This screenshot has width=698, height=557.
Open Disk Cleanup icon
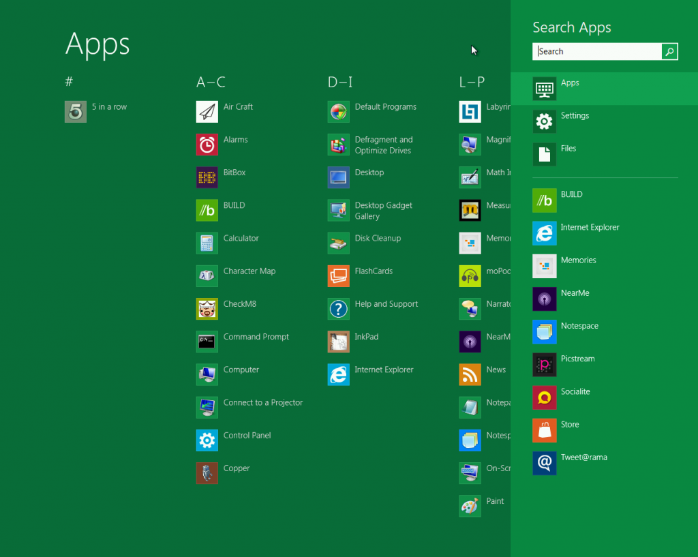pos(338,243)
